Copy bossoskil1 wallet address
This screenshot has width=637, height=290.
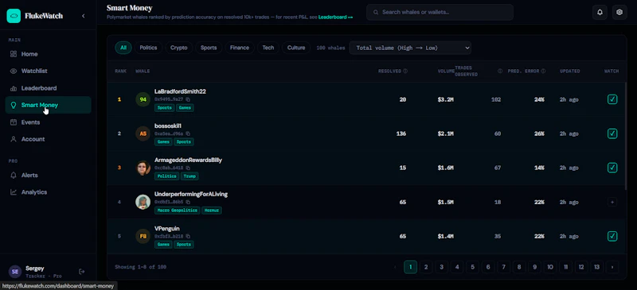coord(188,133)
